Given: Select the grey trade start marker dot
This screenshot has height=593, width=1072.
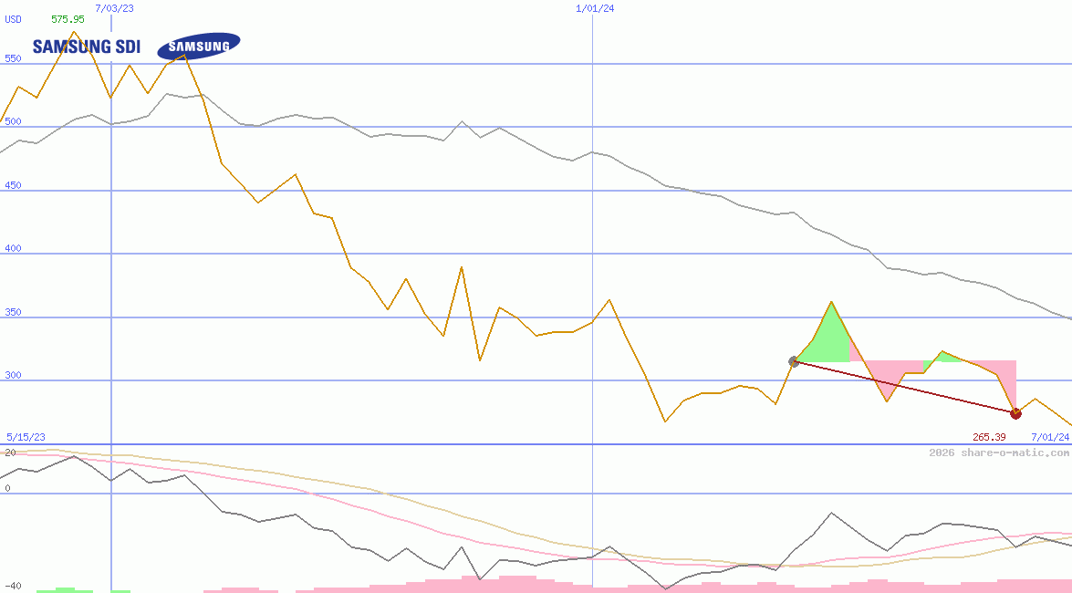Looking at the screenshot, I should (x=794, y=361).
